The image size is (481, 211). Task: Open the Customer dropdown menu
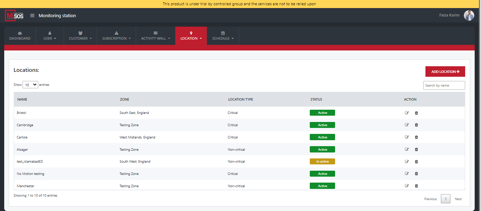tap(80, 36)
